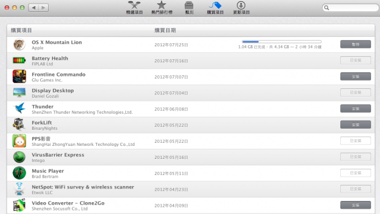380x214 pixels.
Task: Click the NetSpot WiFi icon
Action: tap(19, 189)
